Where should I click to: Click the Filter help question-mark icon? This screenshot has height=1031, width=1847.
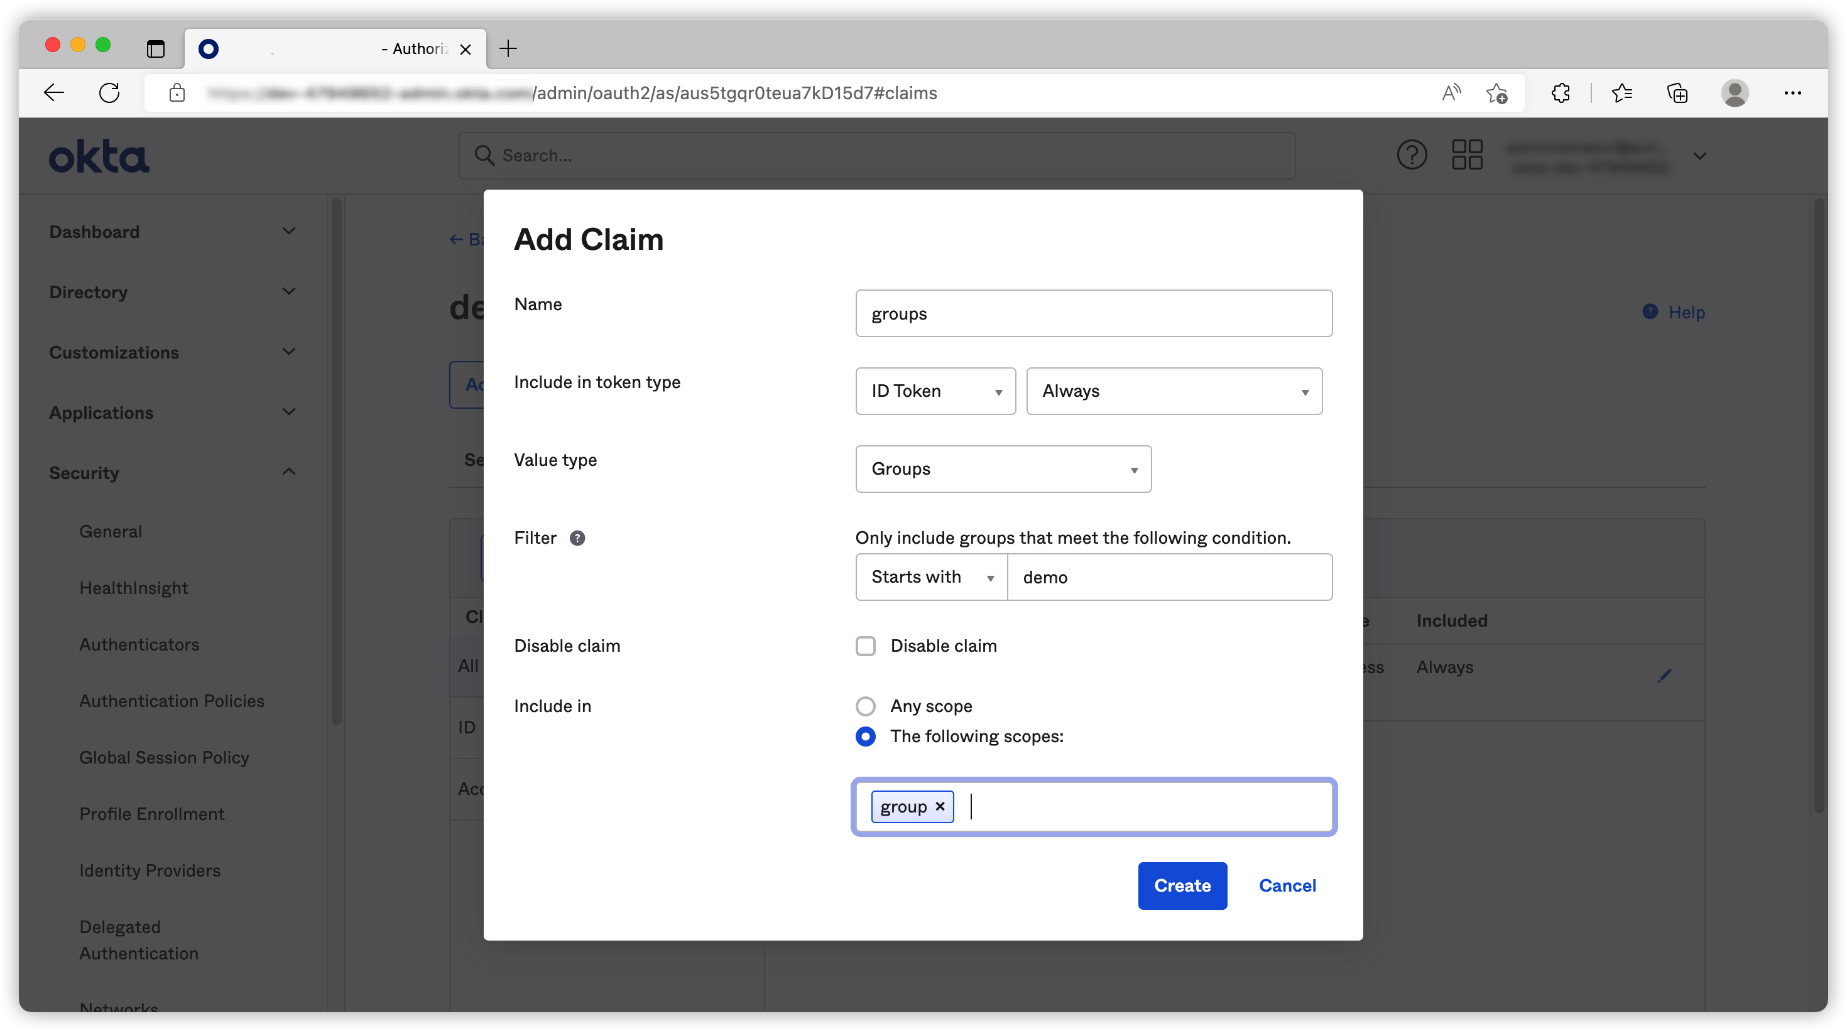577,538
